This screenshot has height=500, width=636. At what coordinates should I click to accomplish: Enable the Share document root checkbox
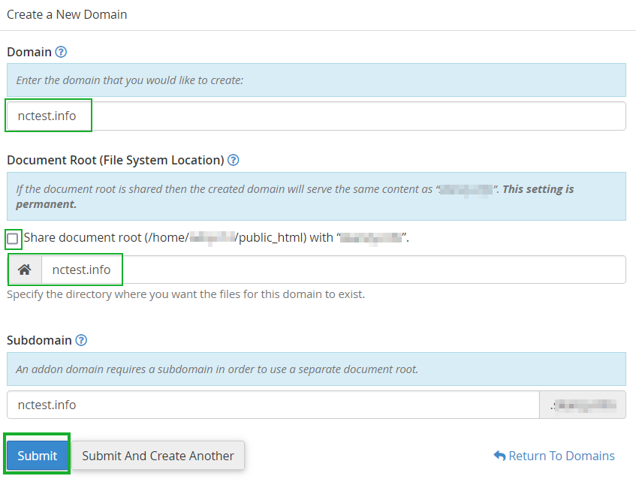[x=13, y=239]
